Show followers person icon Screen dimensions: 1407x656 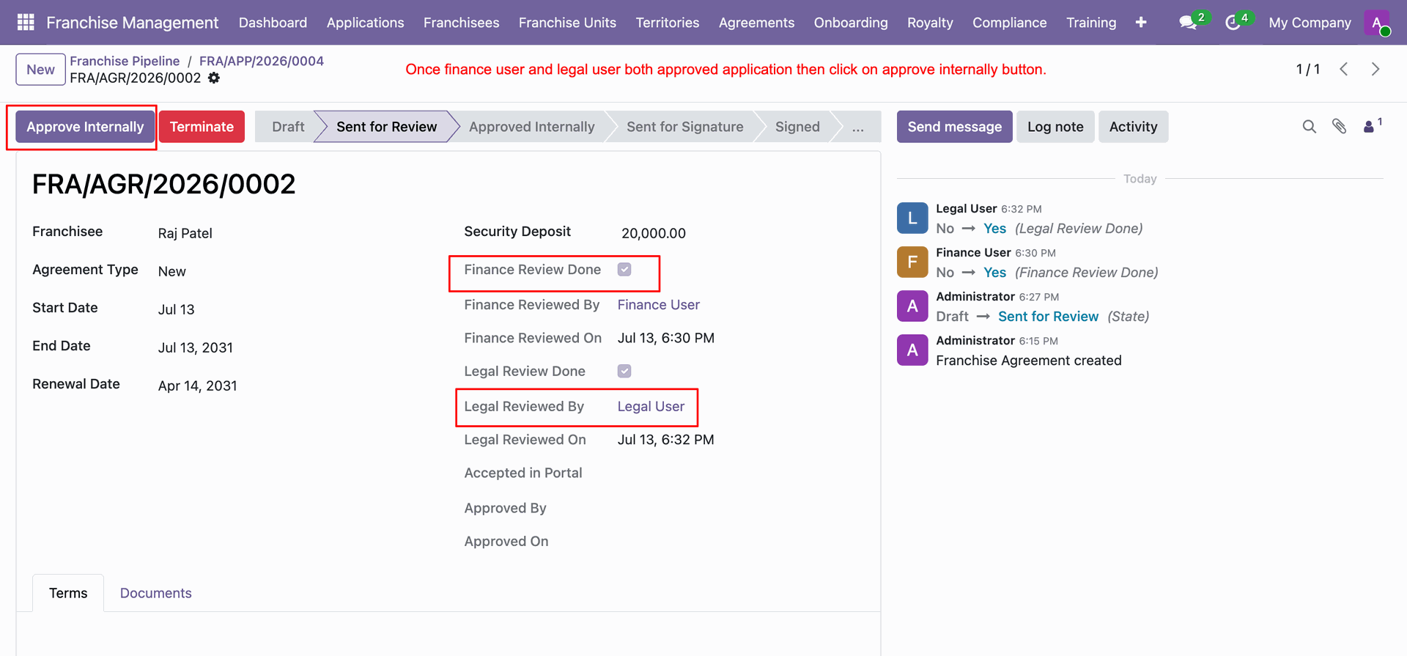1368,127
